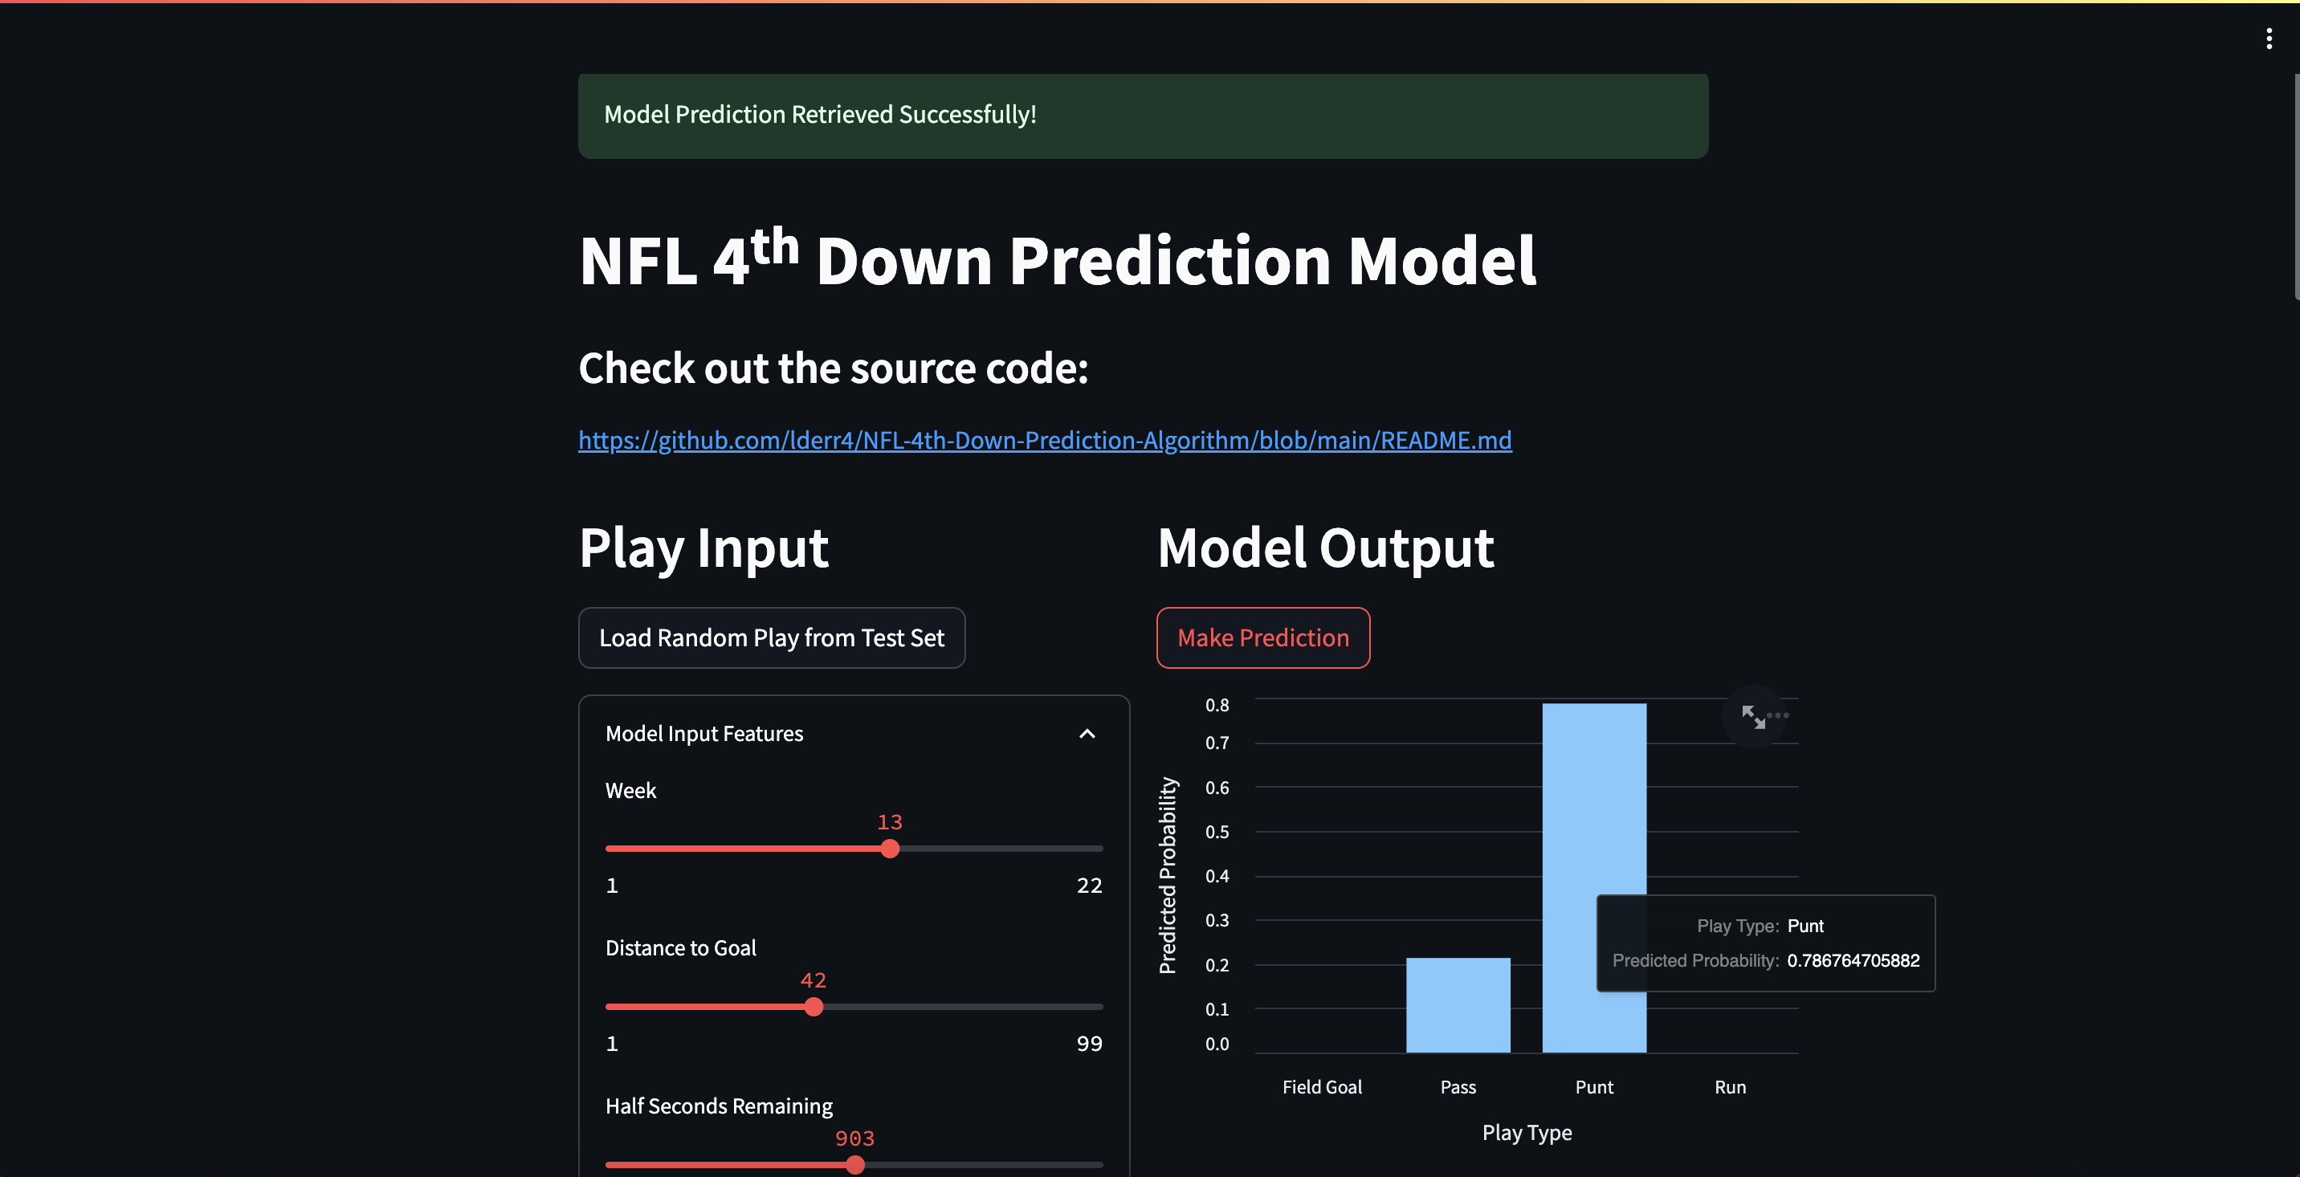This screenshot has height=1177, width=2300.
Task: Click the Make Prediction button
Action: (1262, 637)
